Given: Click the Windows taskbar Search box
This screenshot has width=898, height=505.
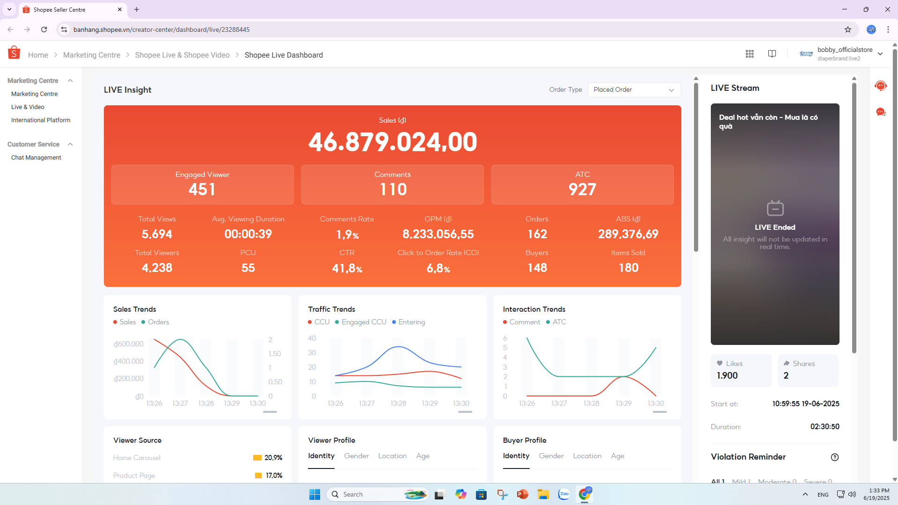Looking at the screenshot, I should click(x=377, y=494).
